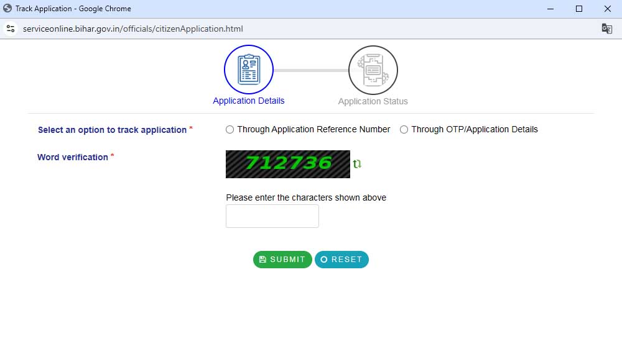Click the 'Word verification' label
Image resolution: width=622 pixels, height=349 pixels.
(x=73, y=157)
